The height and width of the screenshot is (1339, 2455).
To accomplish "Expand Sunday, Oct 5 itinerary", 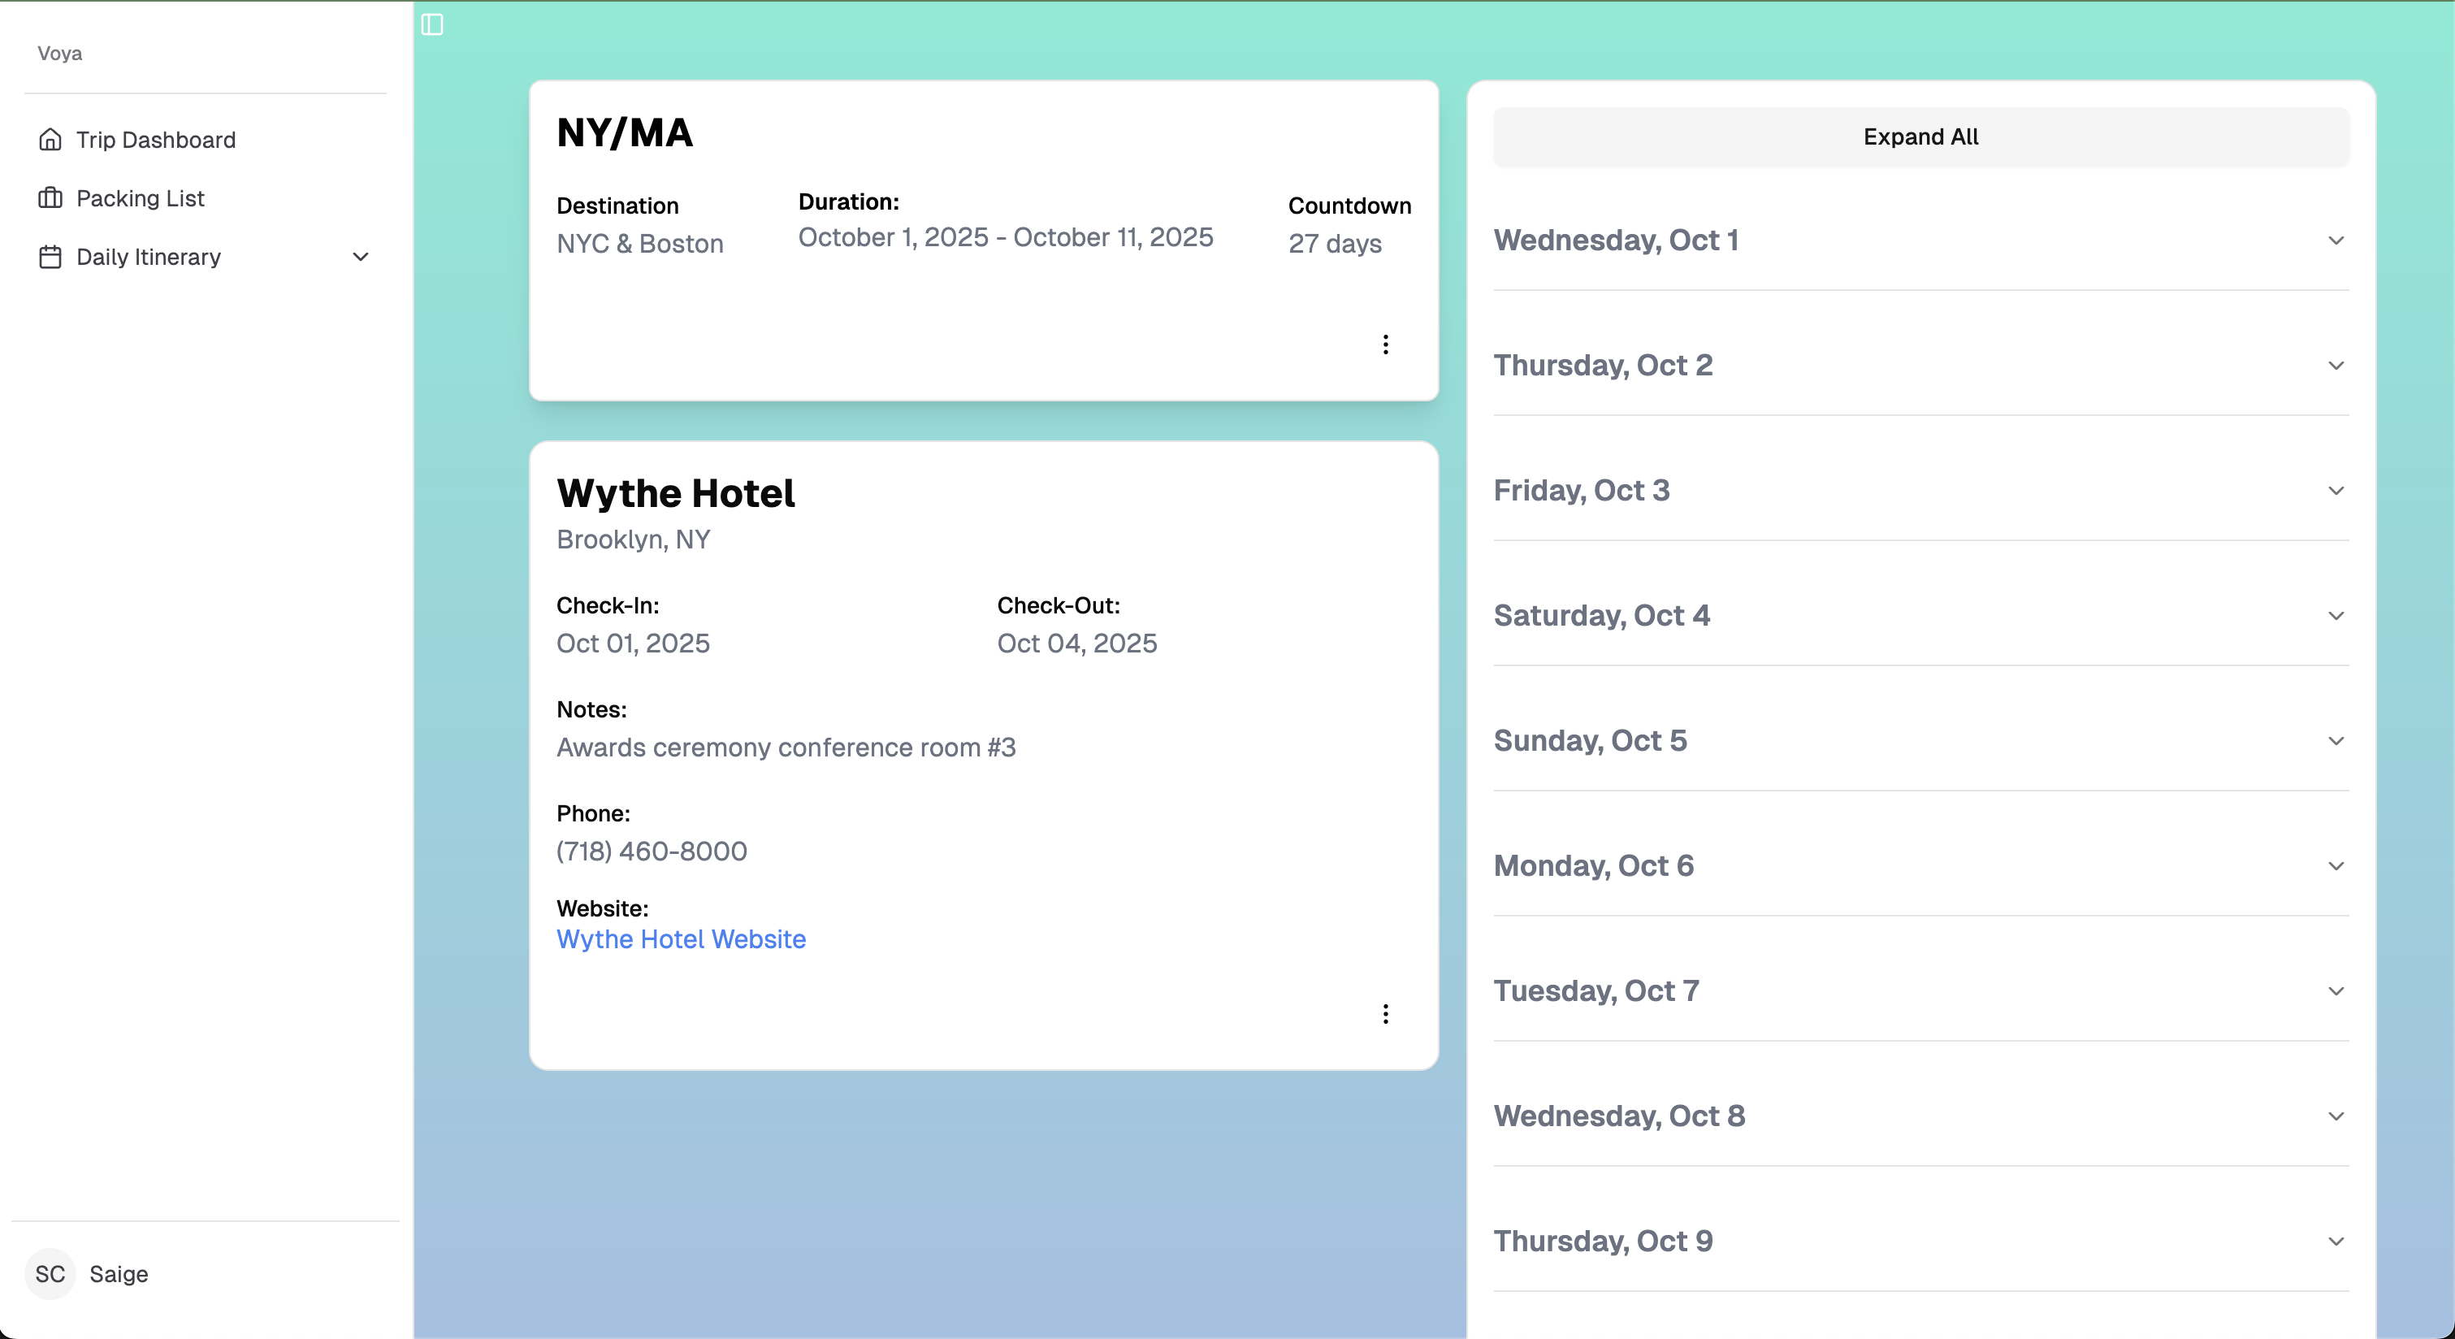I will [2335, 740].
